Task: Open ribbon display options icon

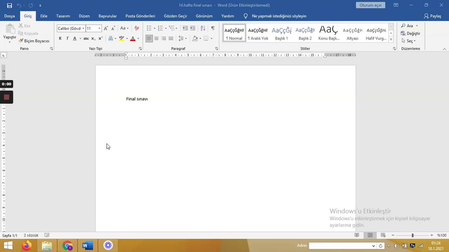Action: pyautogui.click(x=396, y=5)
